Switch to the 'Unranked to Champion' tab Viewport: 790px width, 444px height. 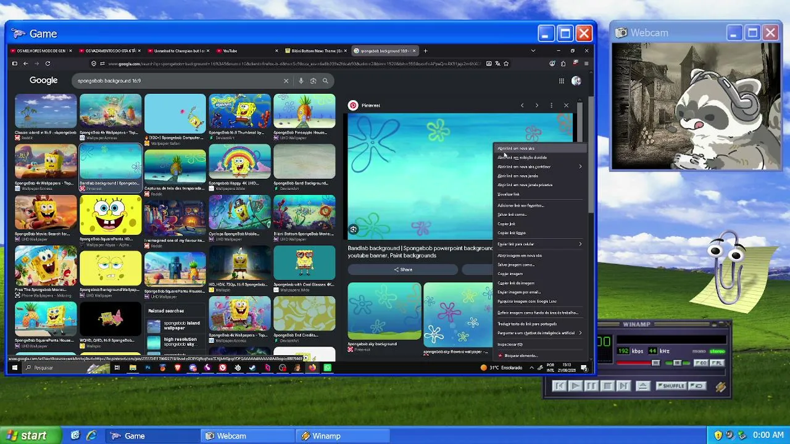[179, 51]
